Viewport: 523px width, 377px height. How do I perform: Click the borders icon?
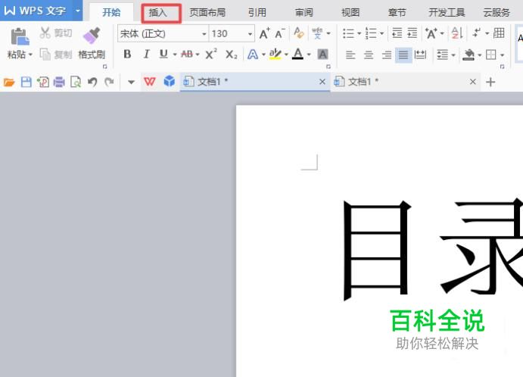coord(491,55)
